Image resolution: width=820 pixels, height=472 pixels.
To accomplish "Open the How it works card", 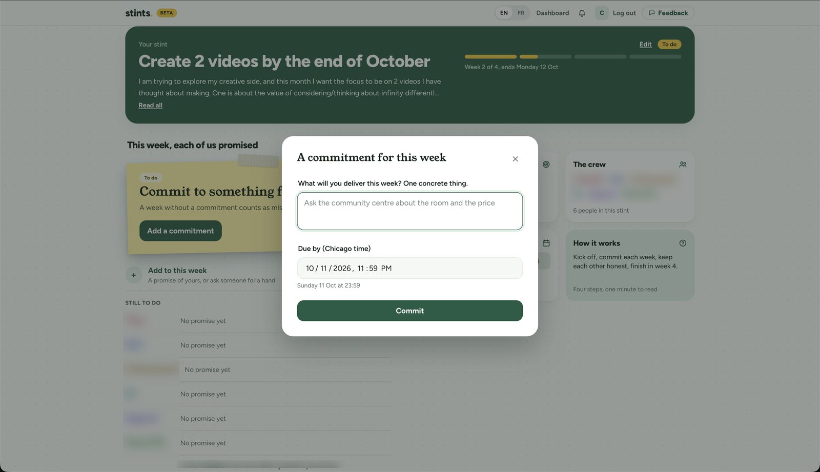I will (630, 265).
